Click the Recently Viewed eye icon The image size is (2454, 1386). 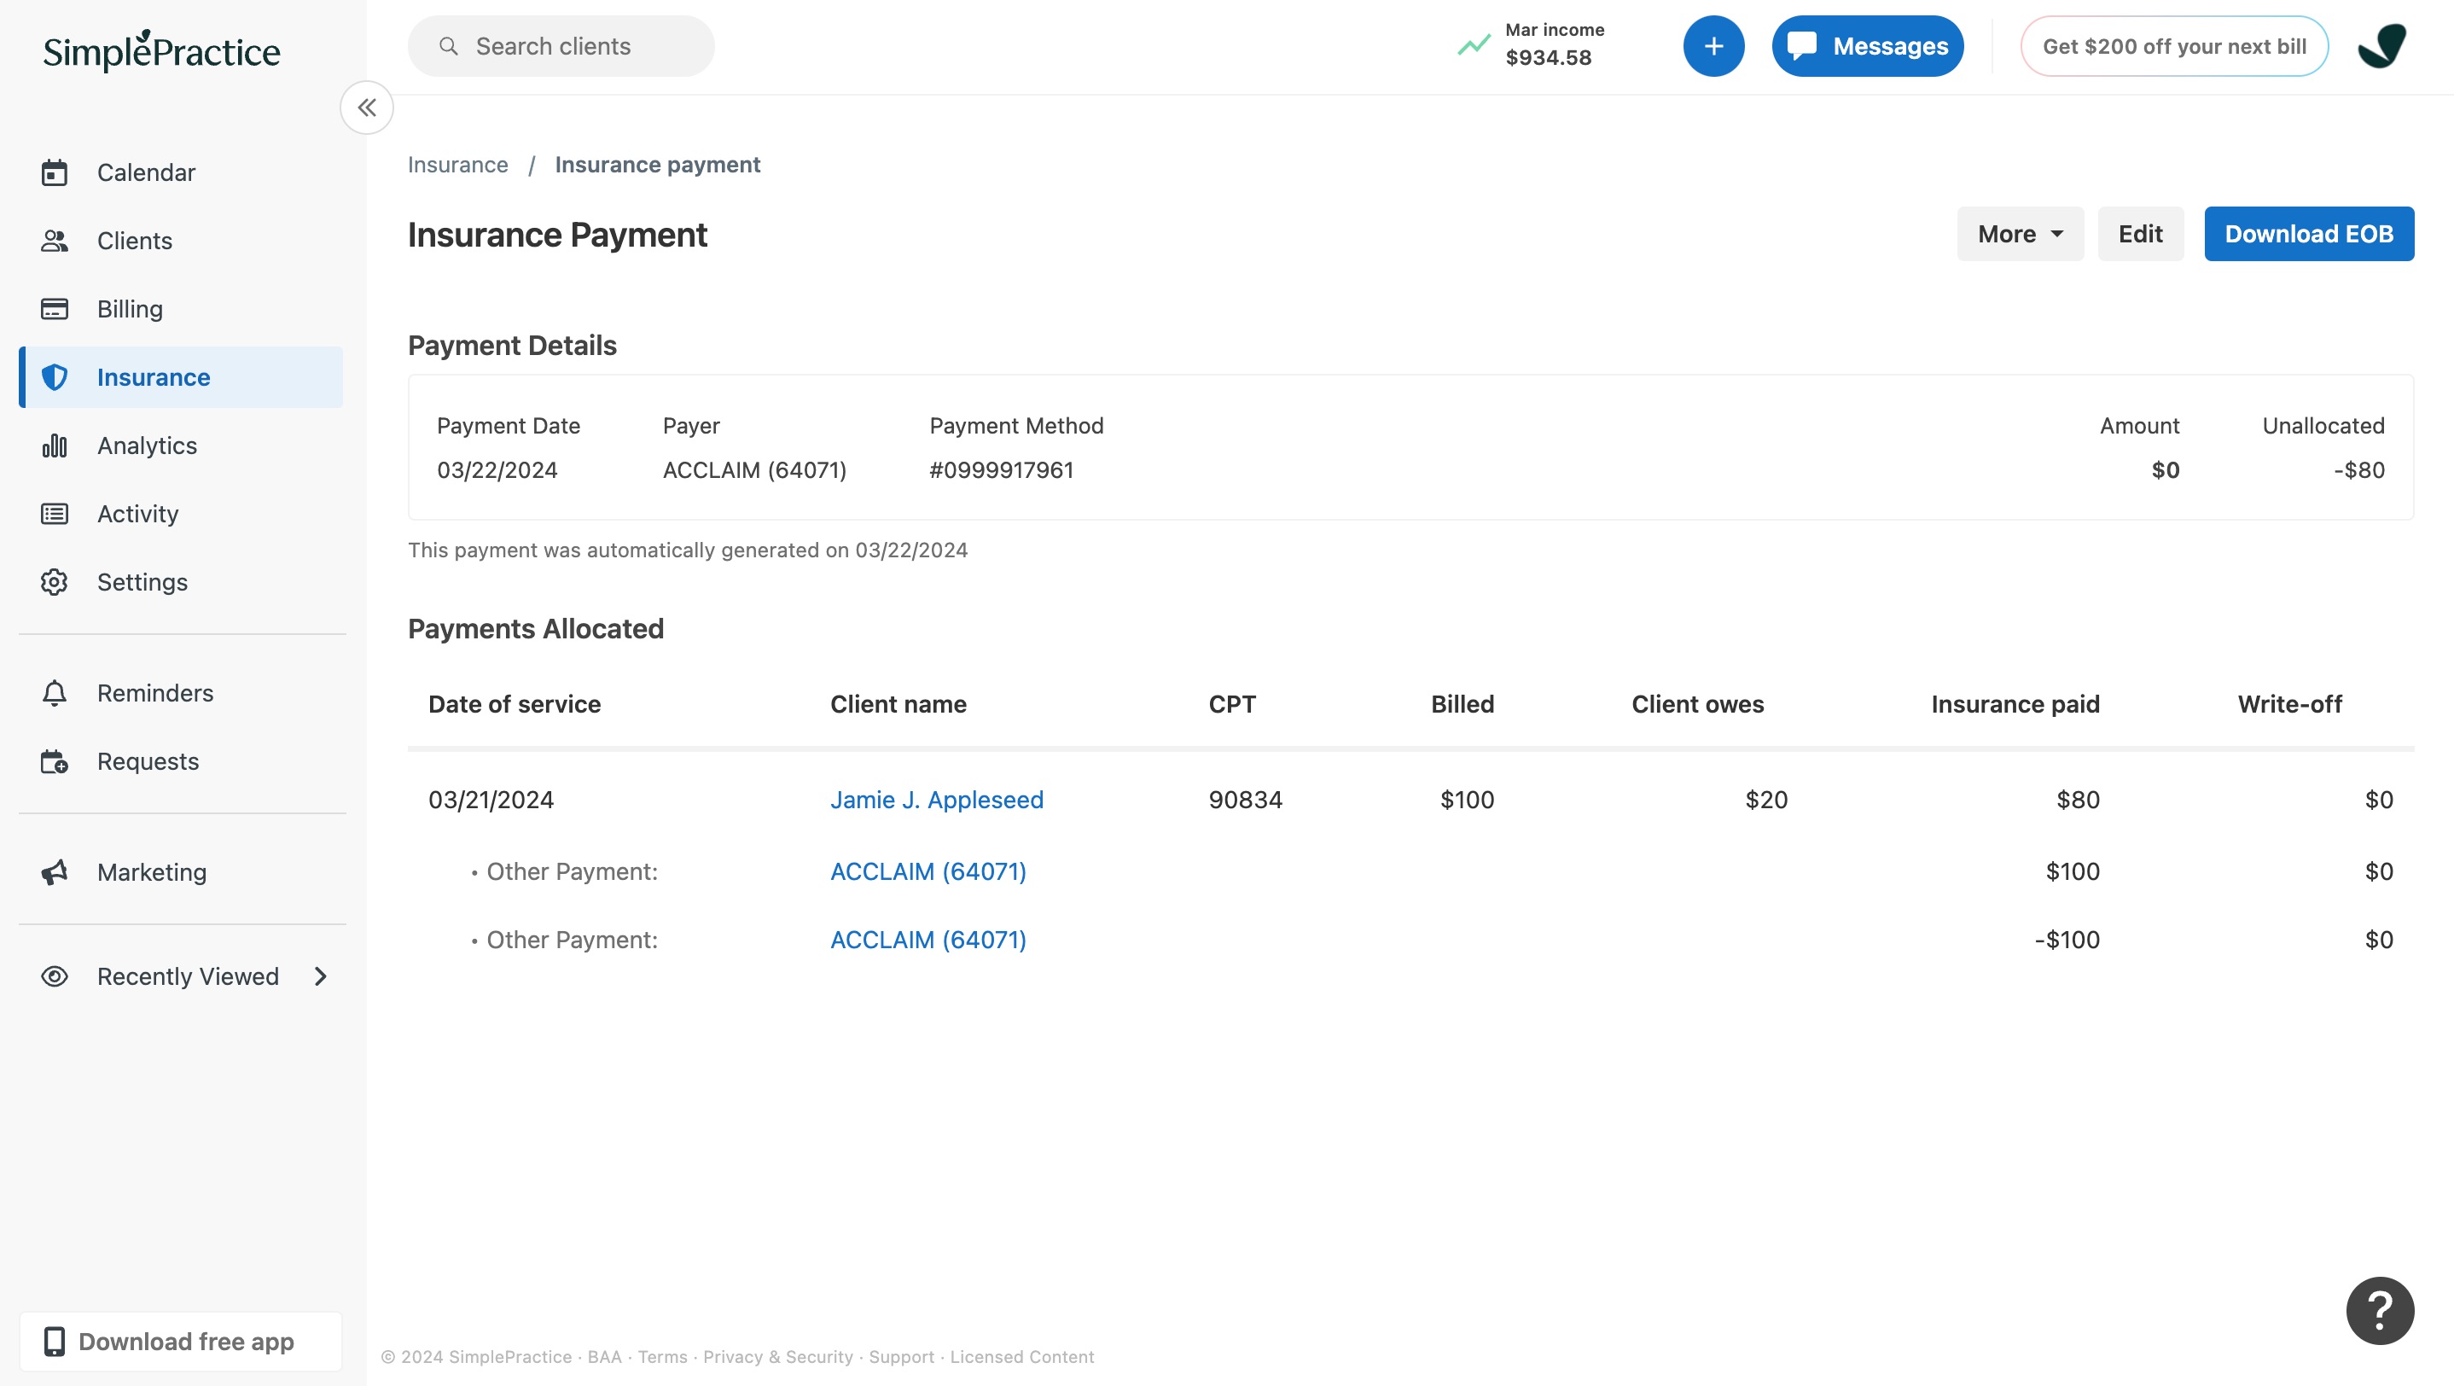pos(55,976)
